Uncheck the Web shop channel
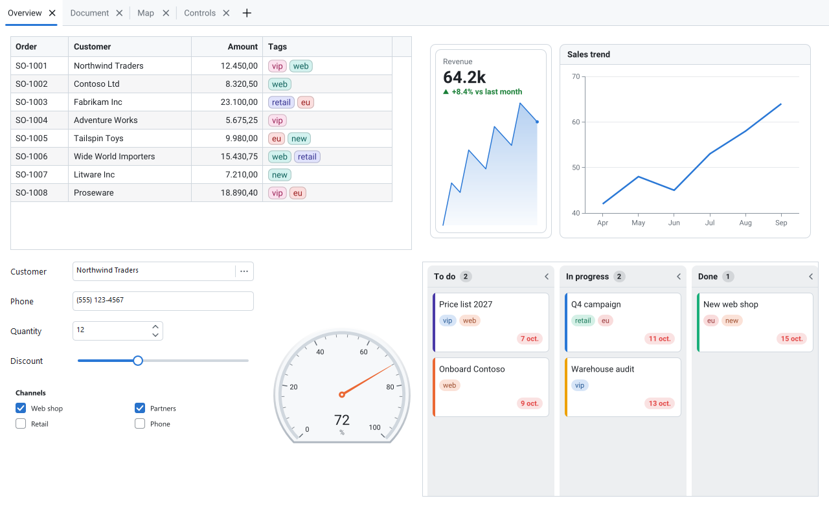 click(21, 408)
